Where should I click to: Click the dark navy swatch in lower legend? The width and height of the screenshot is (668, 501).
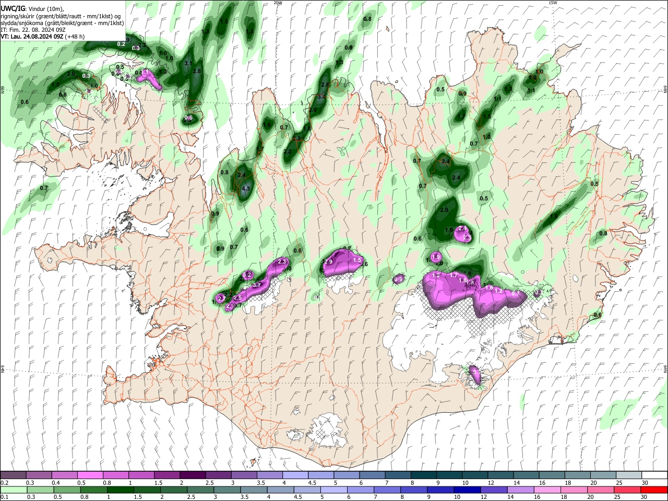coord(466,490)
